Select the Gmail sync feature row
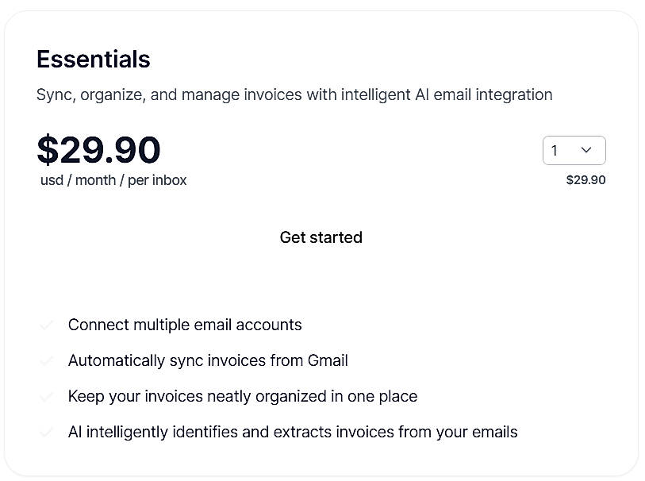The height and width of the screenshot is (481, 645). pyautogui.click(x=208, y=360)
